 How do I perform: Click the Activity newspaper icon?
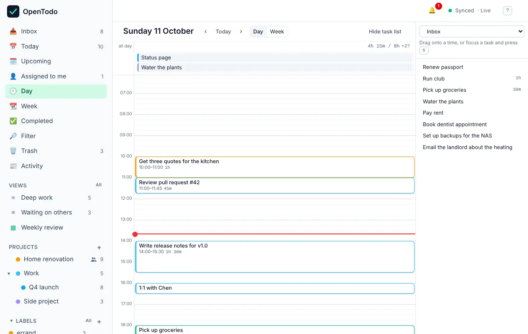13,166
